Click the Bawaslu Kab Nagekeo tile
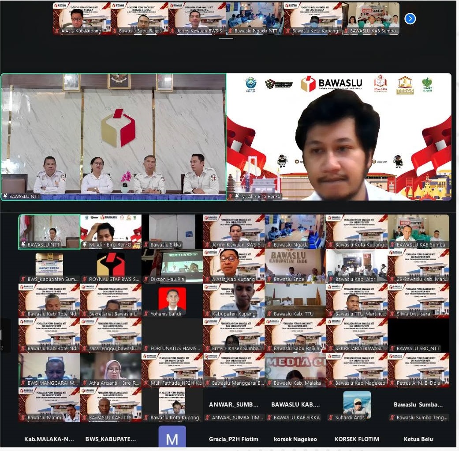The height and width of the screenshot is (451, 459). [357, 370]
